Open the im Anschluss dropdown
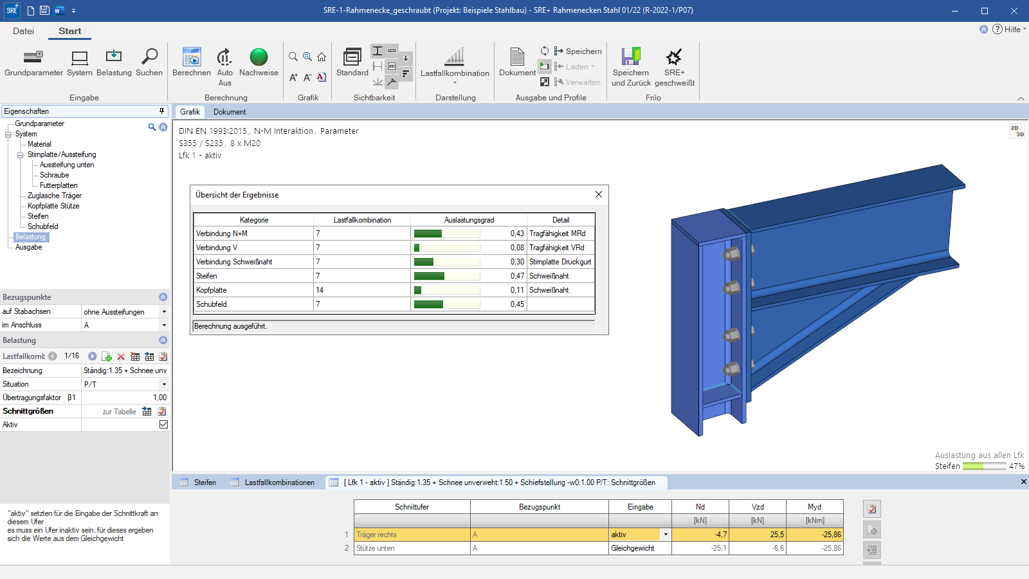The height and width of the screenshot is (579, 1029). coord(164,326)
